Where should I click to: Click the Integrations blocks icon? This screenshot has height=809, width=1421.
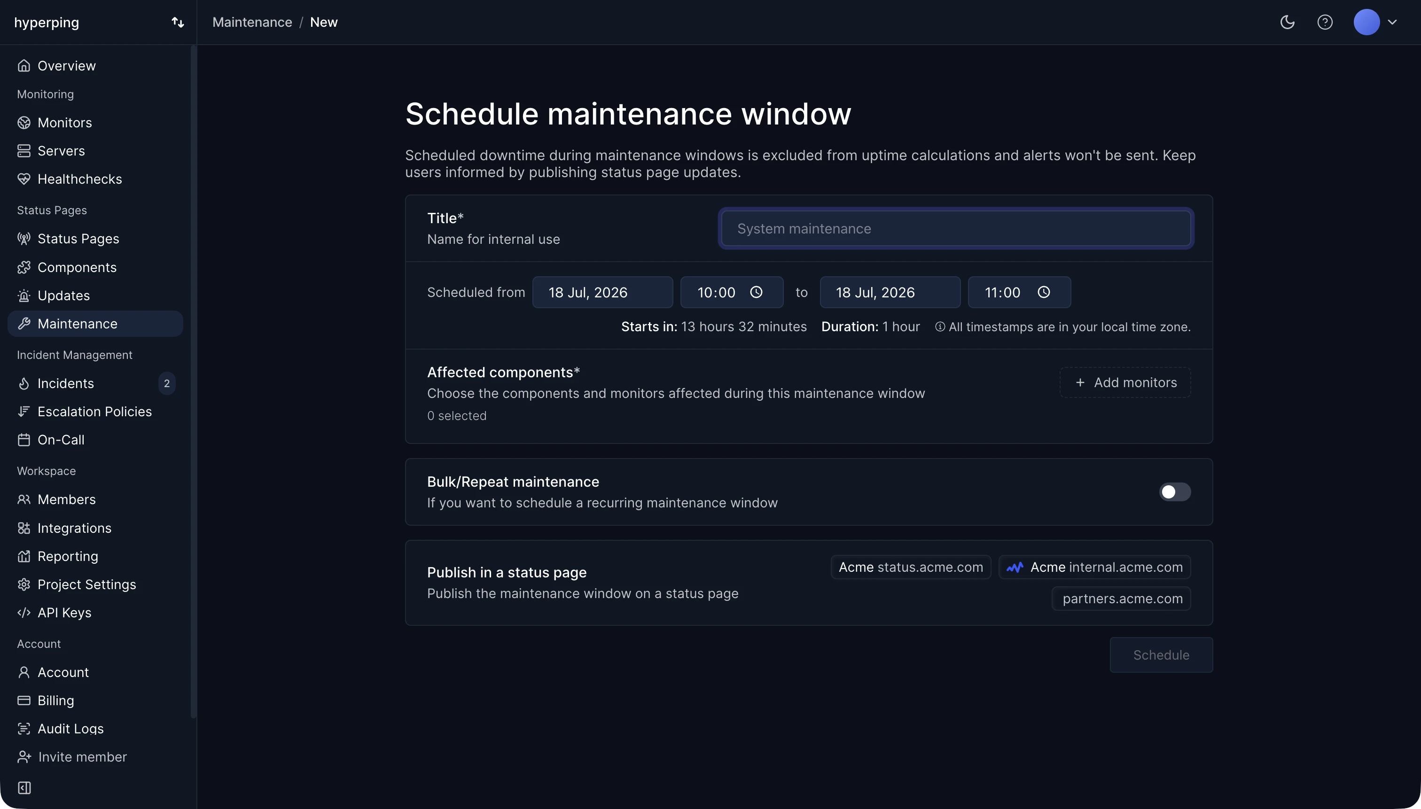pos(24,528)
